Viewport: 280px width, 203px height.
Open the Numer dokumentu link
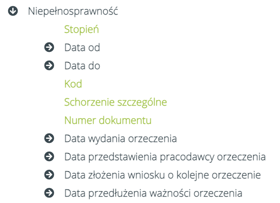pyautogui.click(x=108, y=121)
